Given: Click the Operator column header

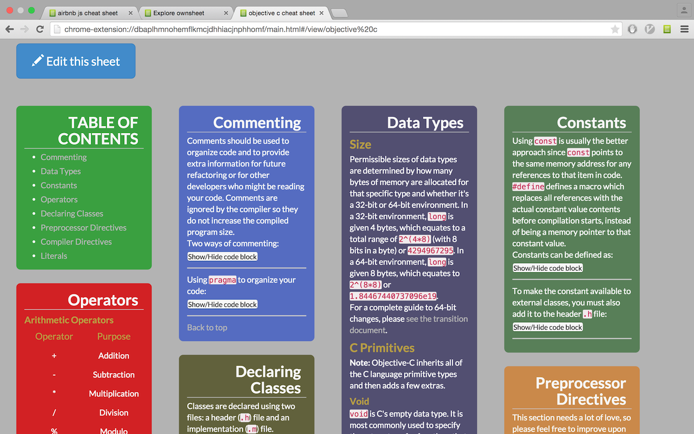Looking at the screenshot, I should pos(54,336).
